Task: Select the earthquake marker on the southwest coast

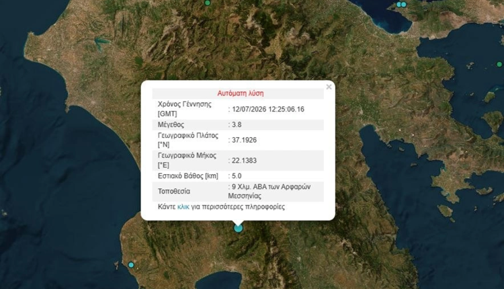Action: click(x=131, y=265)
